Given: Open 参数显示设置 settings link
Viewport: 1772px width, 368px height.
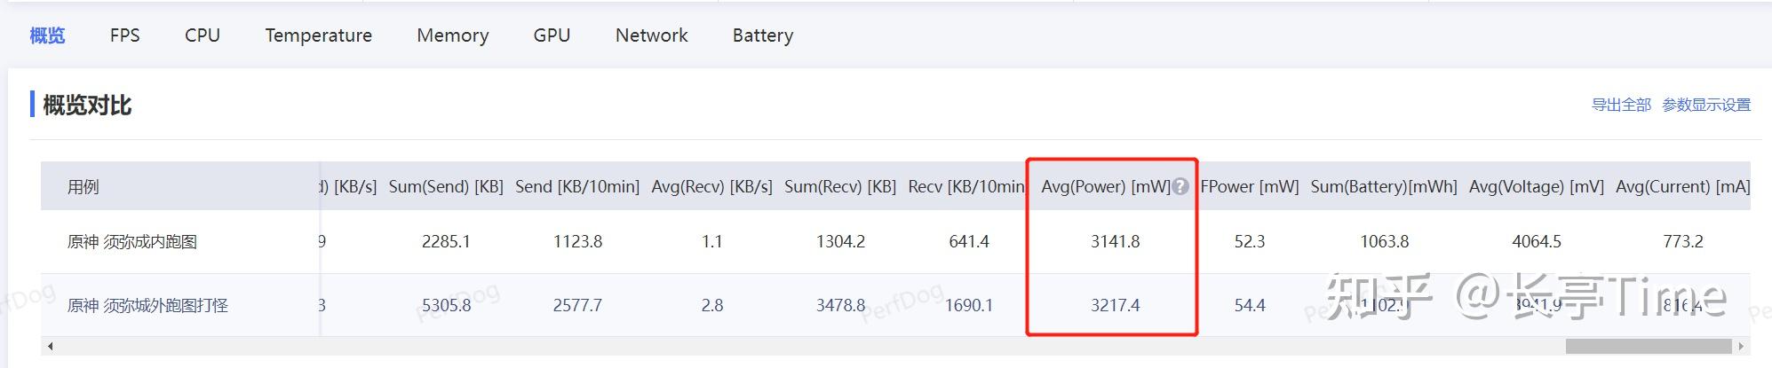Looking at the screenshot, I should pyautogui.click(x=1705, y=105).
